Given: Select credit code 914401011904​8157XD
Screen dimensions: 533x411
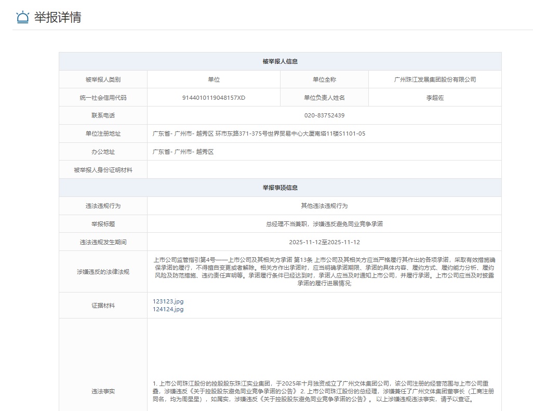Looking at the screenshot, I should [x=214, y=98].
